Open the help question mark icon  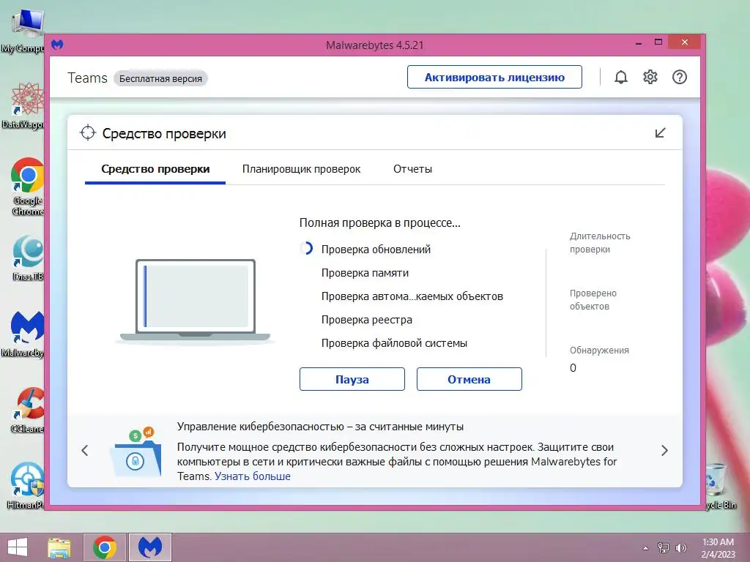pyautogui.click(x=679, y=77)
